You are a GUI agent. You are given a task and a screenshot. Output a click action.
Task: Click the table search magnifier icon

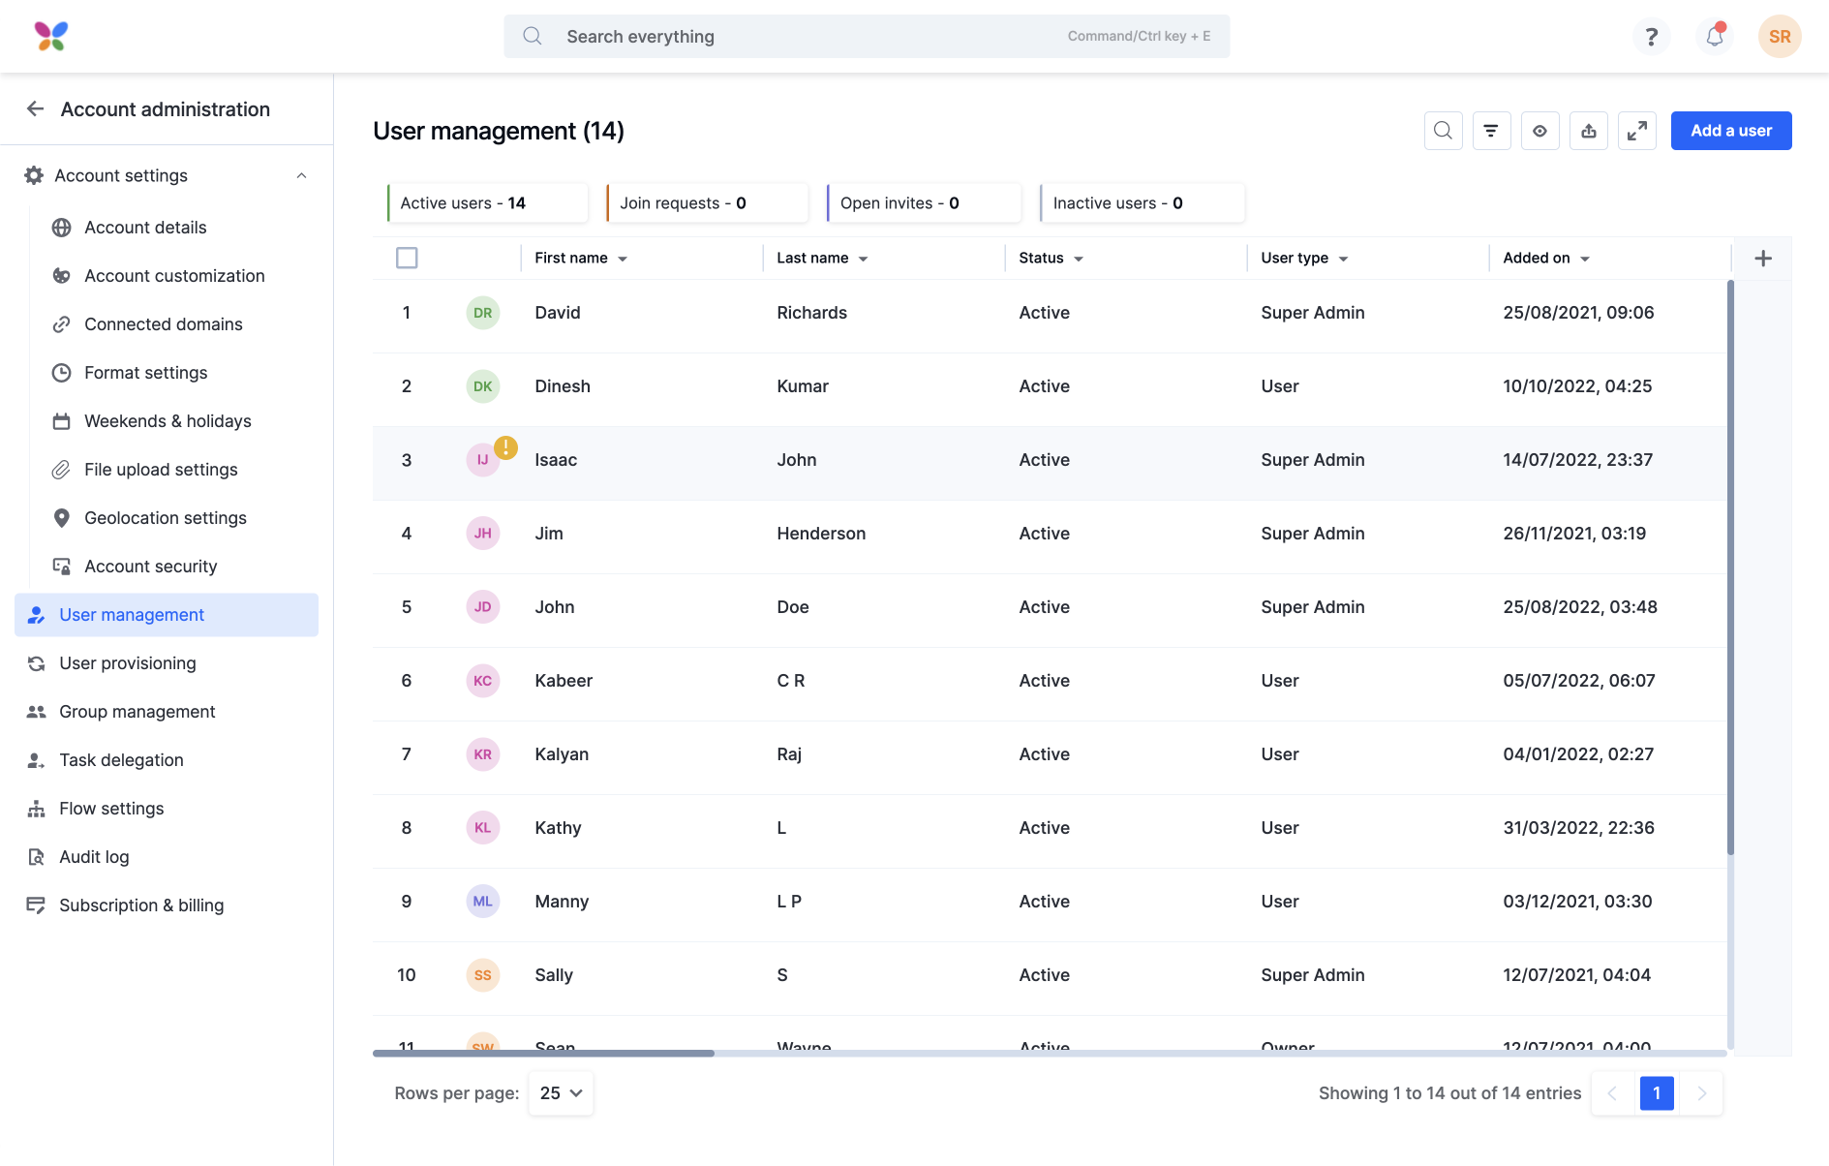tap(1443, 131)
